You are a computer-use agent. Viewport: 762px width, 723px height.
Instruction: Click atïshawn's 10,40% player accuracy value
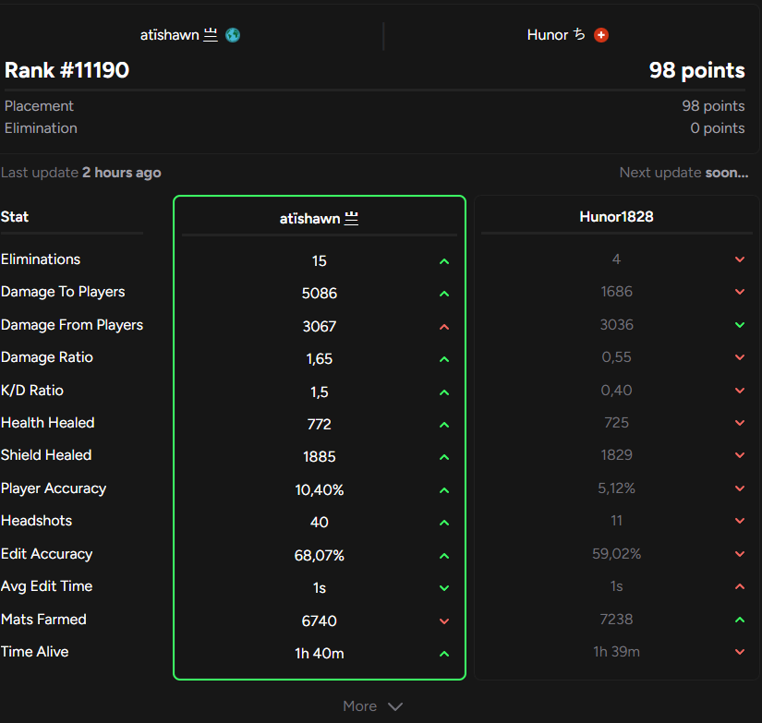pyautogui.click(x=320, y=489)
